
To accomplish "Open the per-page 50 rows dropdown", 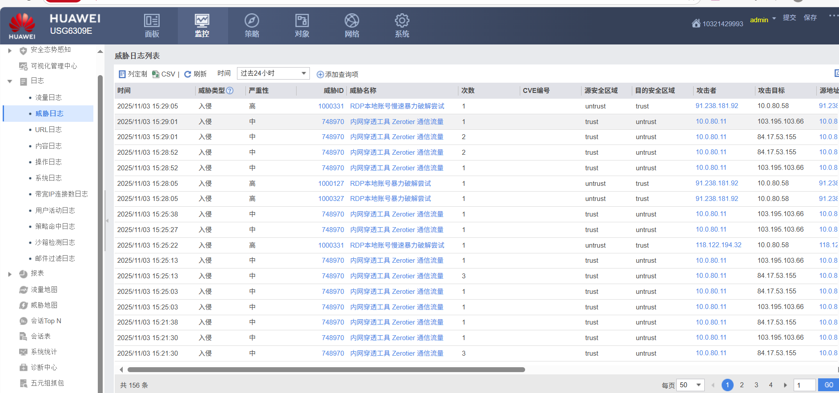I will coord(690,385).
